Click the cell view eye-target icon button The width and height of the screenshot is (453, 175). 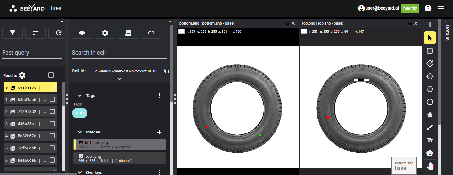pos(82,33)
